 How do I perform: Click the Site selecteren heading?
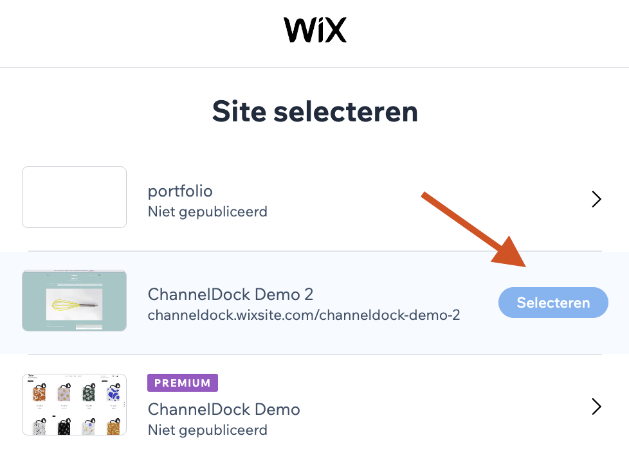pos(315,111)
